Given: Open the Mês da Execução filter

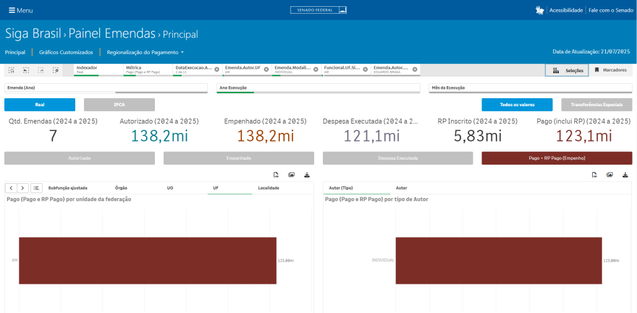Looking at the screenshot, I should (x=530, y=88).
